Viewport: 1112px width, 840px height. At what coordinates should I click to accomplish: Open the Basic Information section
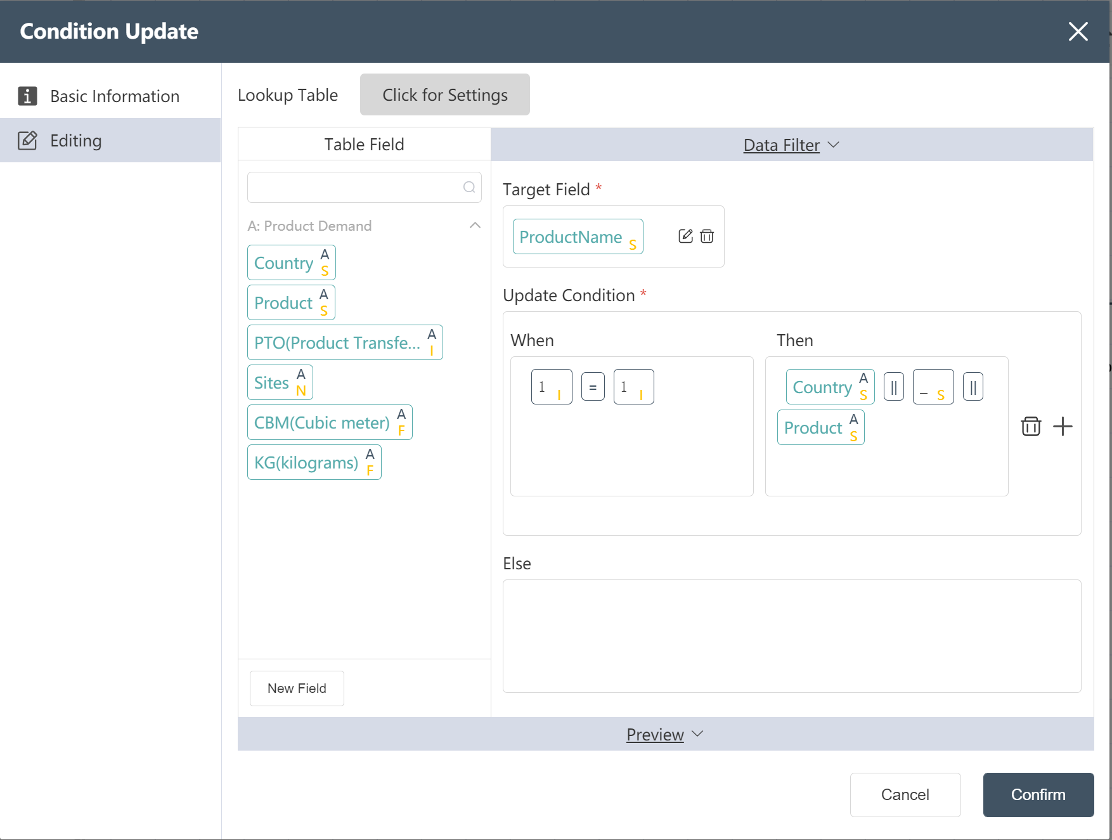tap(110, 96)
